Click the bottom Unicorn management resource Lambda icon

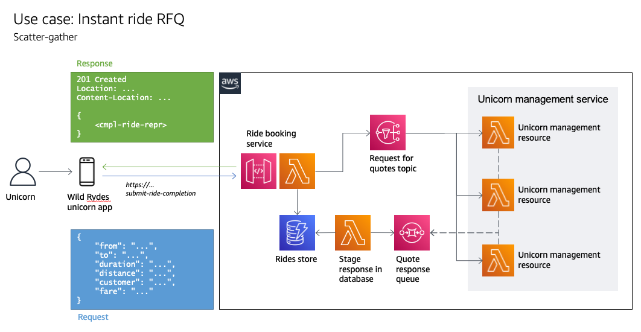(x=498, y=260)
